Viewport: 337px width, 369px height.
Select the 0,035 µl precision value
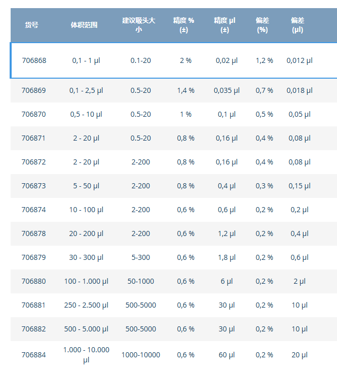click(x=227, y=90)
